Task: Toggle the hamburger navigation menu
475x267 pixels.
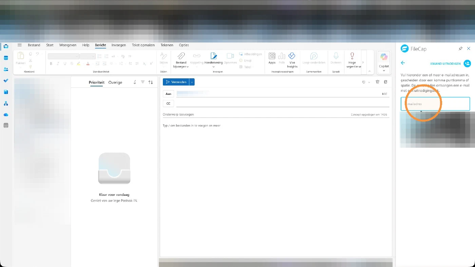Action: point(20,45)
